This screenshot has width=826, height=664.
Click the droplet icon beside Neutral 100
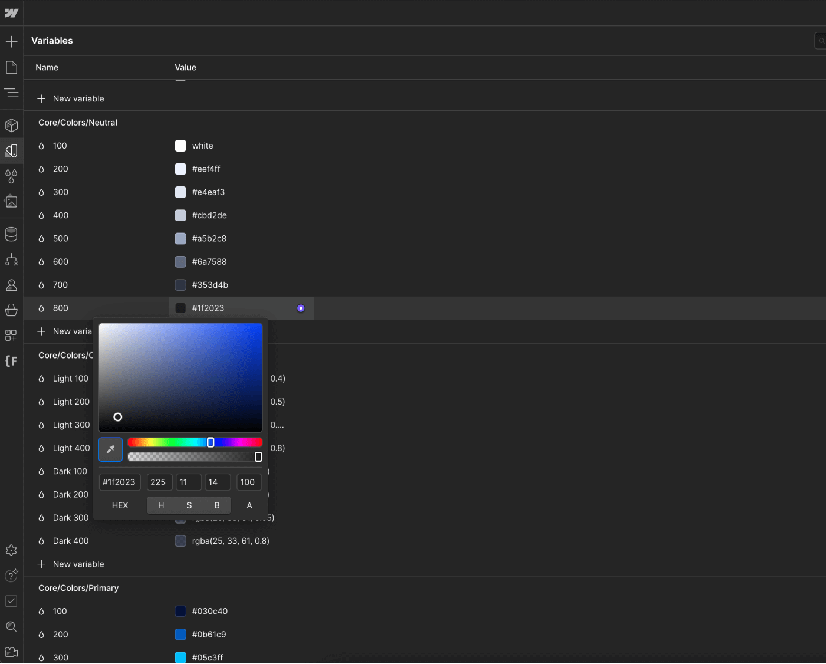pos(41,146)
